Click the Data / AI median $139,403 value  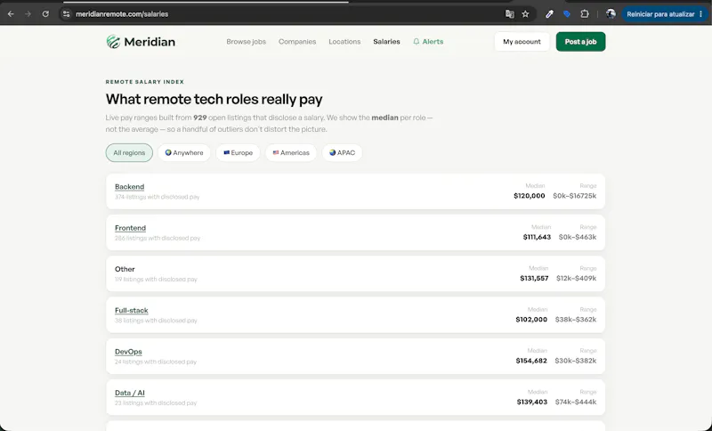click(532, 403)
